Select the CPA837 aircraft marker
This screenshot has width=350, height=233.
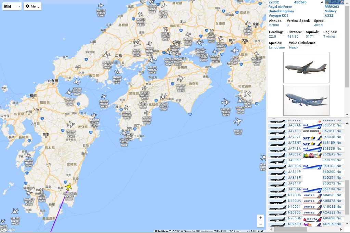(x=247, y=94)
